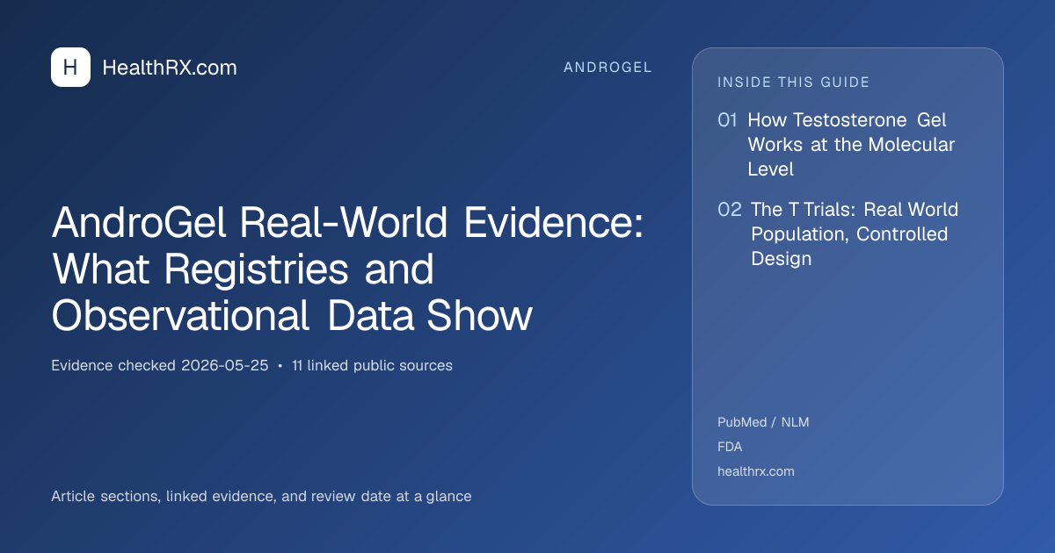Click the AndroGel Real-World Evidence headline
The image size is (1055, 553).
348,269
